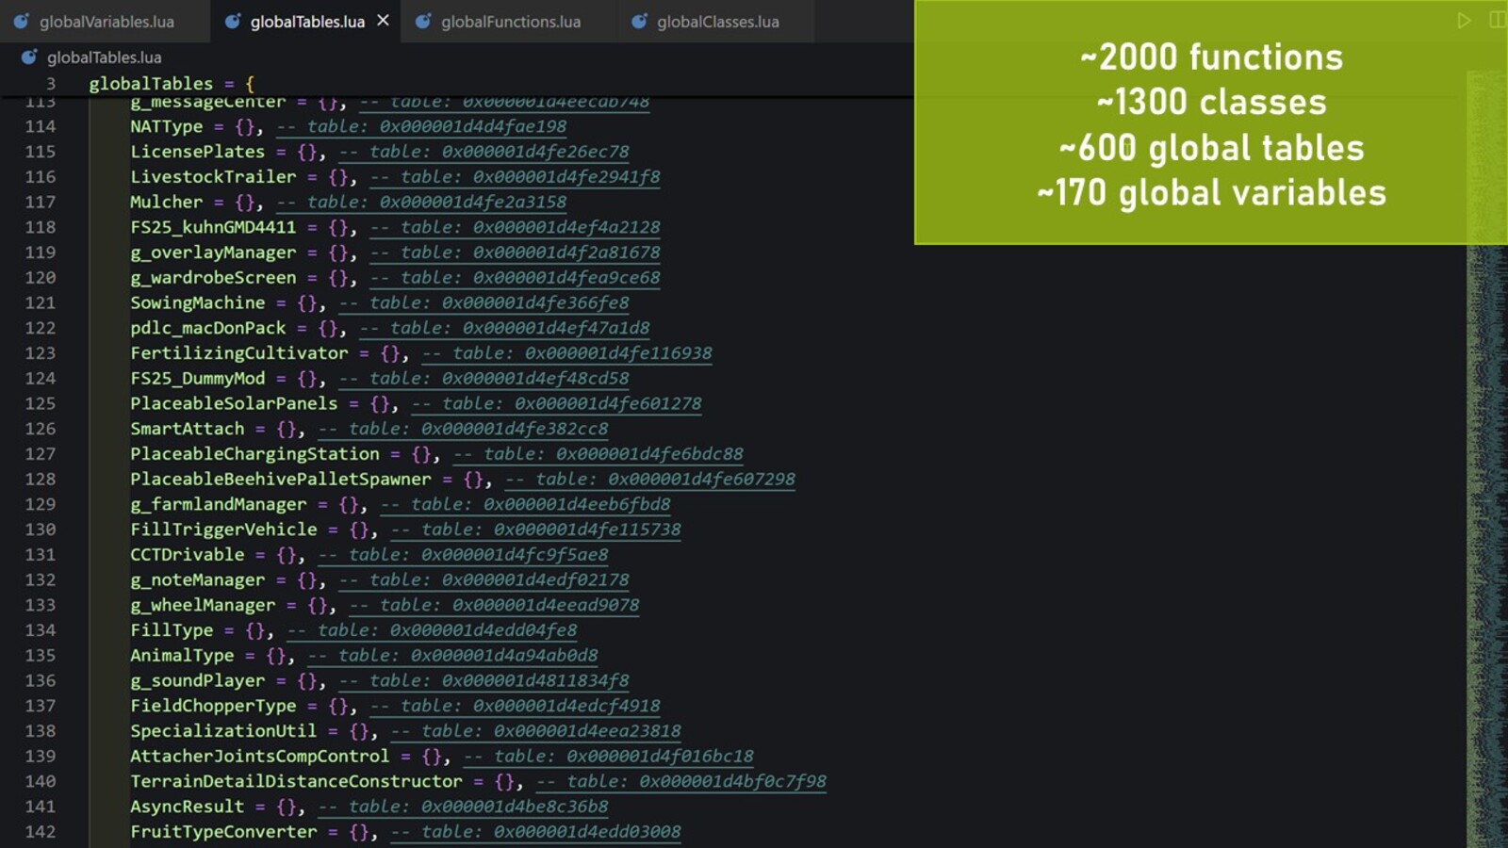Place cursor on PlaceableChargingStation identifier
Screen dimensions: 1508x848
click(x=254, y=454)
